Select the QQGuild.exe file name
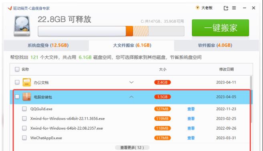This screenshot has width=263, height=151. (41, 109)
